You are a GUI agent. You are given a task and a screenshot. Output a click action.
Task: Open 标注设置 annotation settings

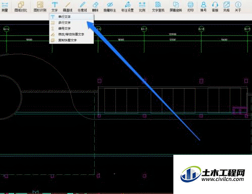pos(128,7)
